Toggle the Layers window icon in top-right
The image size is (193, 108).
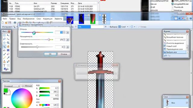pyautogui.click(x=179, y=19)
